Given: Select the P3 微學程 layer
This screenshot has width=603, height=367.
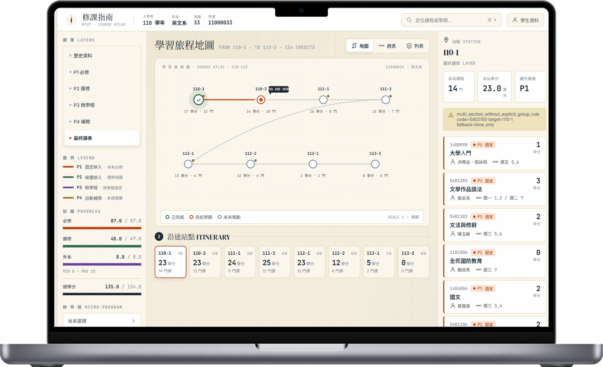Looking at the screenshot, I should coord(102,105).
